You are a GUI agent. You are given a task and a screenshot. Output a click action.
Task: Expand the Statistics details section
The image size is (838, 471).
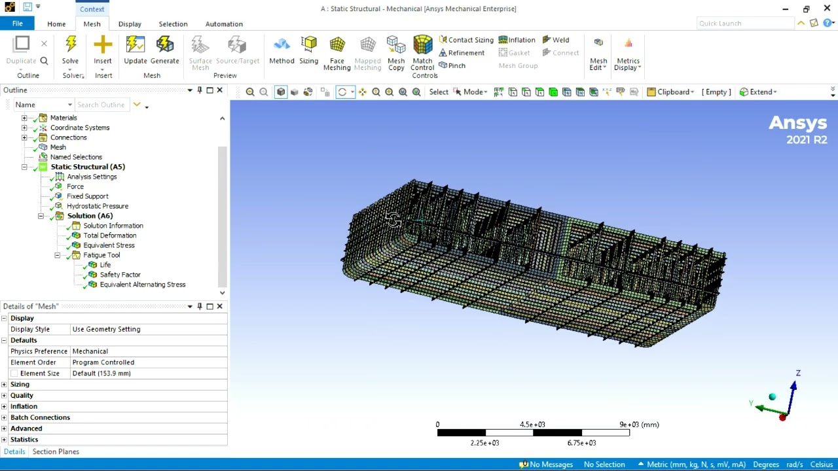(4, 440)
